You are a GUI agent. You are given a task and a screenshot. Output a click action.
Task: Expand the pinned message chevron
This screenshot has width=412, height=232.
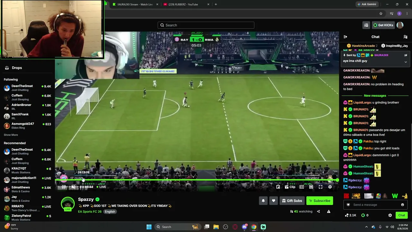pyautogui.click(x=406, y=62)
